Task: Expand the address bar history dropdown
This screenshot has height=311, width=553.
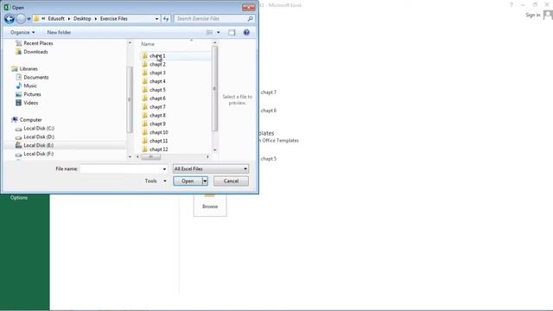Action: tap(156, 19)
